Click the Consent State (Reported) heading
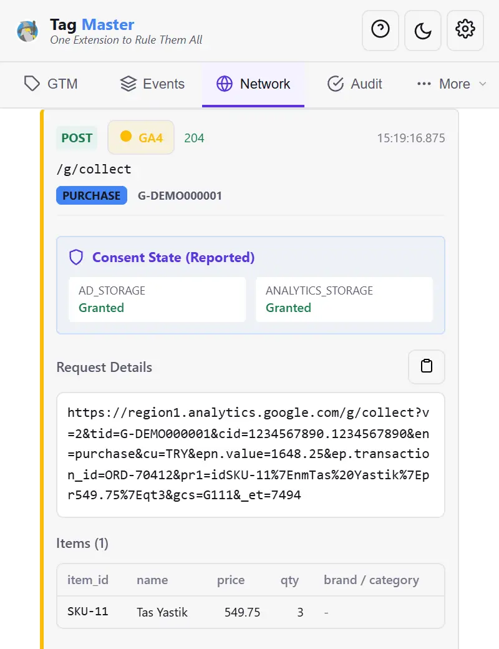499x649 pixels. [x=173, y=257]
